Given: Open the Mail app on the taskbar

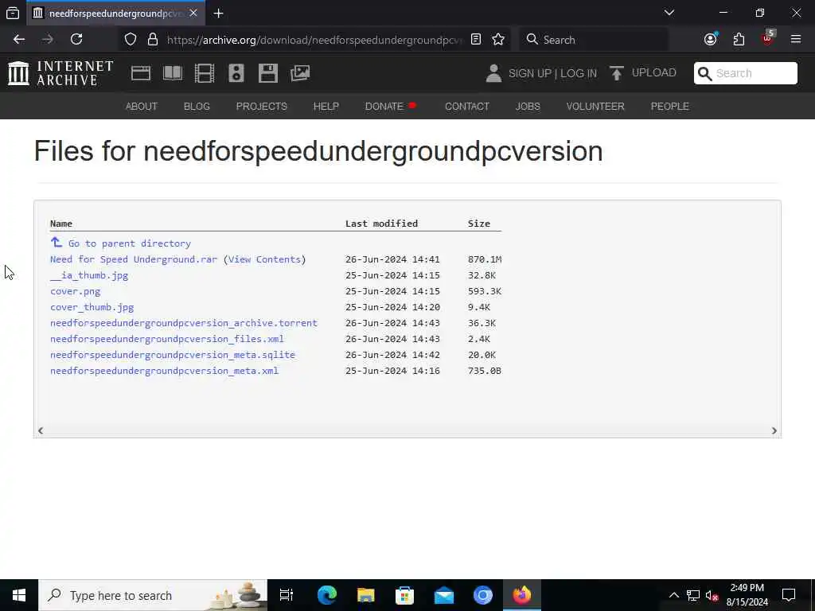Looking at the screenshot, I should [x=444, y=595].
